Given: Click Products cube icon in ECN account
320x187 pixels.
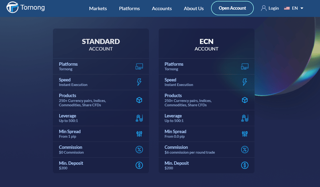Looking at the screenshot, I should pyautogui.click(x=245, y=100).
